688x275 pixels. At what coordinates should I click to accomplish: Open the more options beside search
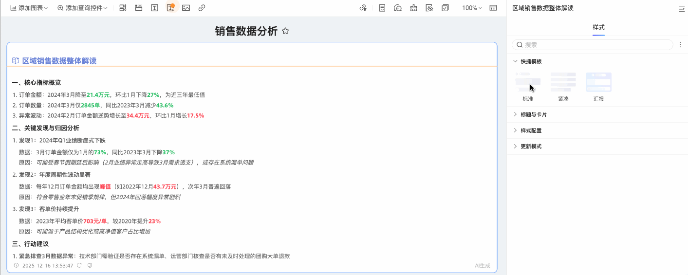click(680, 45)
